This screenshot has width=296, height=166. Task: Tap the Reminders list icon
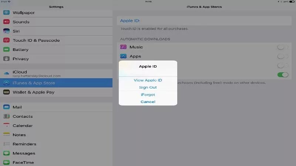(x=6, y=144)
